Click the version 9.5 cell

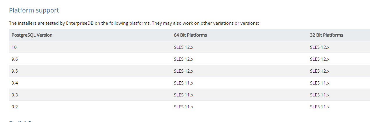15,71
